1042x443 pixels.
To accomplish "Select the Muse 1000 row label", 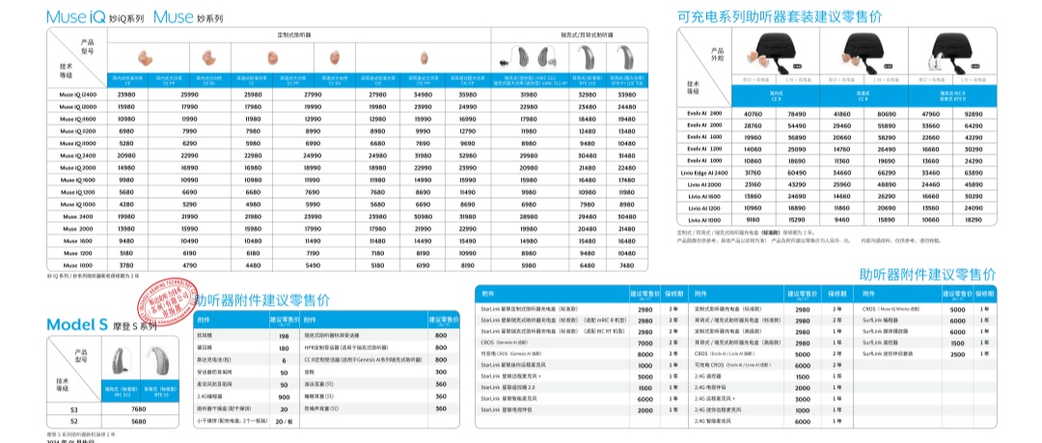I will point(78,263).
